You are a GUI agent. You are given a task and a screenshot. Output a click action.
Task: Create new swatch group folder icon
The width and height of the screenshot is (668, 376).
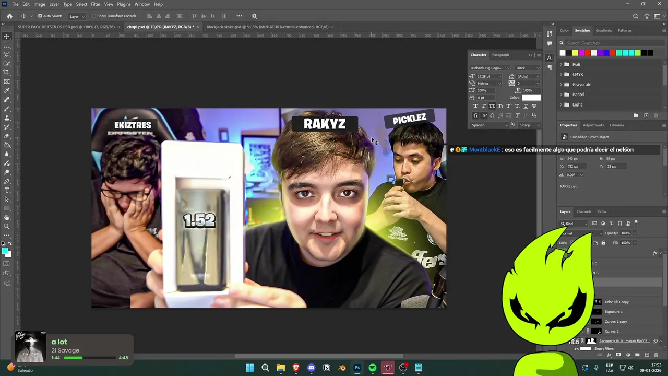(x=636, y=115)
